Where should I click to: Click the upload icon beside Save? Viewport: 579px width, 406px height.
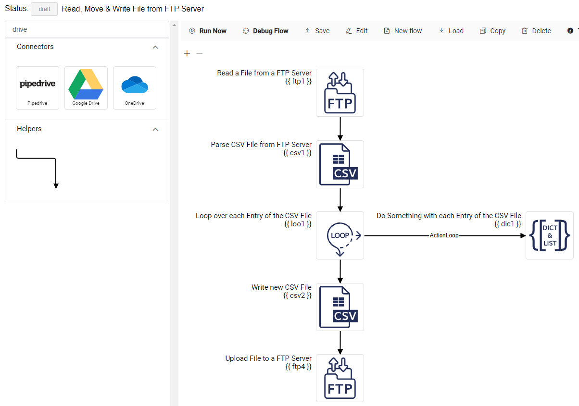(x=308, y=31)
